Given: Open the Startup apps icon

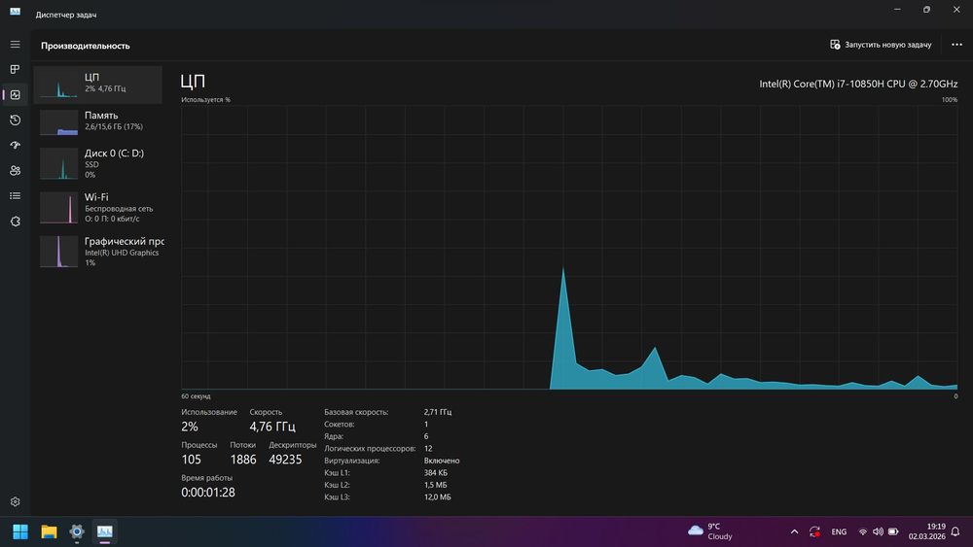Looking at the screenshot, I should coord(15,145).
